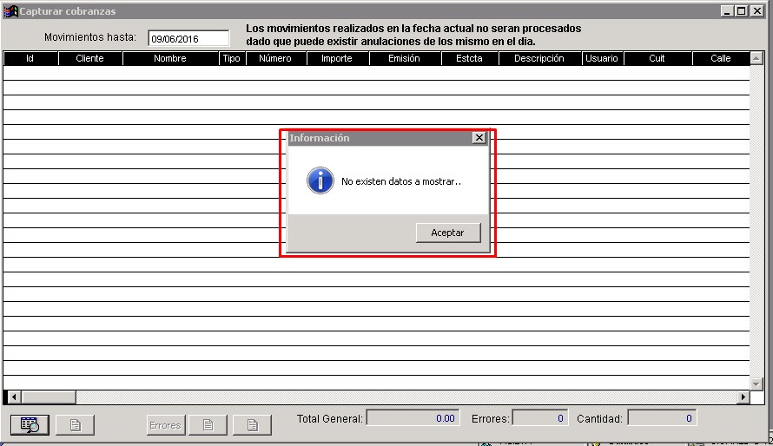Image resolution: width=773 pixels, height=446 pixels.
Task: Click the Nombre column header
Action: pos(170,58)
